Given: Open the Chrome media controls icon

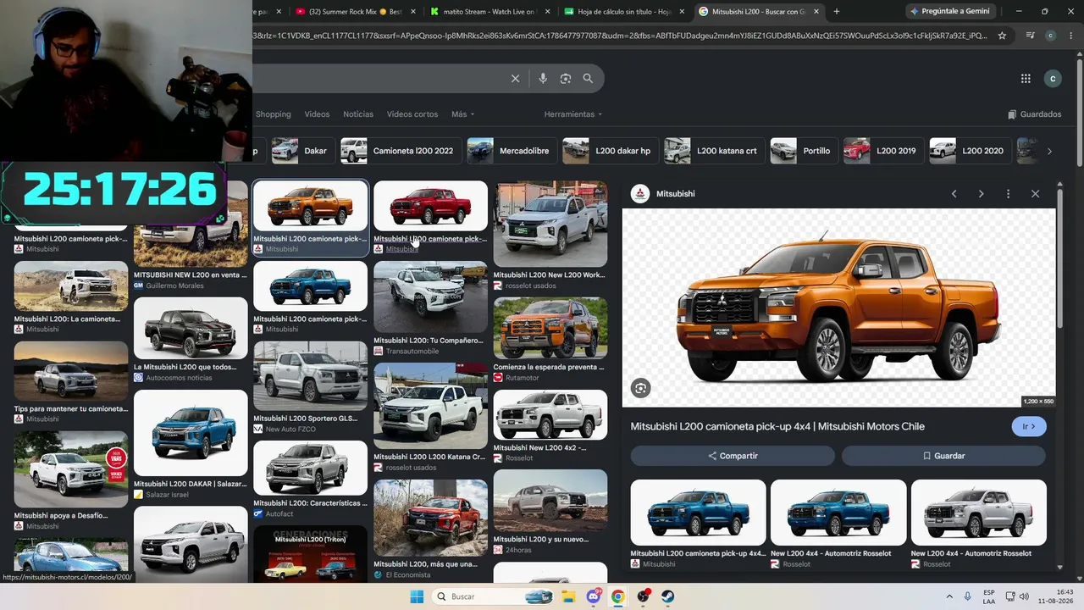Looking at the screenshot, I should pyautogui.click(x=1030, y=36).
